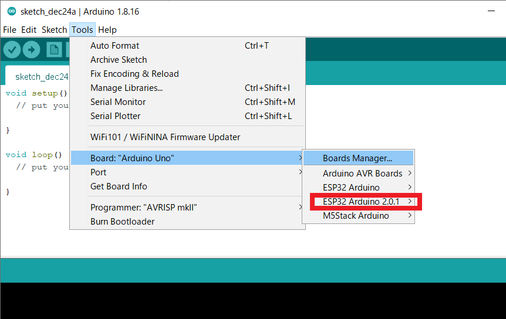Open Boards Manager from the submenu

(x=357, y=158)
